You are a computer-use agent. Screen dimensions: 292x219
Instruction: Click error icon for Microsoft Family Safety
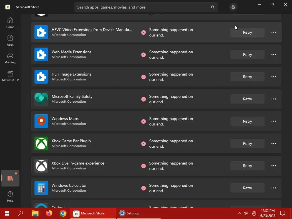[143, 99]
